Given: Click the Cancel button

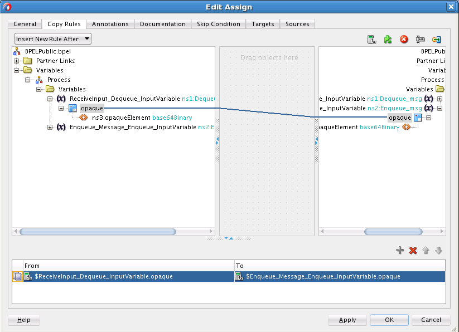Looking at the screenshot, I should [431, 320].
